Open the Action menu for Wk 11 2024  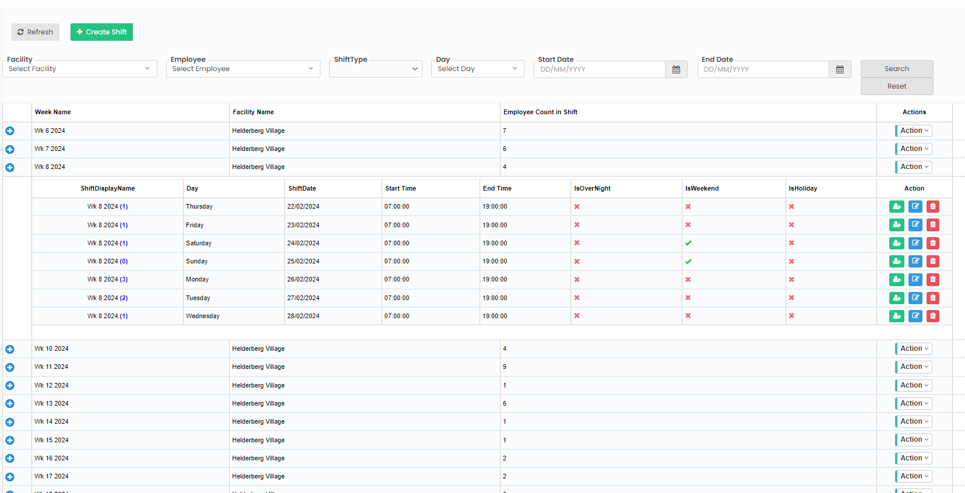913,367
